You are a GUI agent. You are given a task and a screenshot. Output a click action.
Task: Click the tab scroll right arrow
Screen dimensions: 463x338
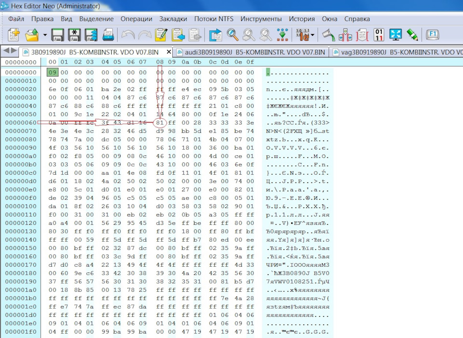pos(14,51)
